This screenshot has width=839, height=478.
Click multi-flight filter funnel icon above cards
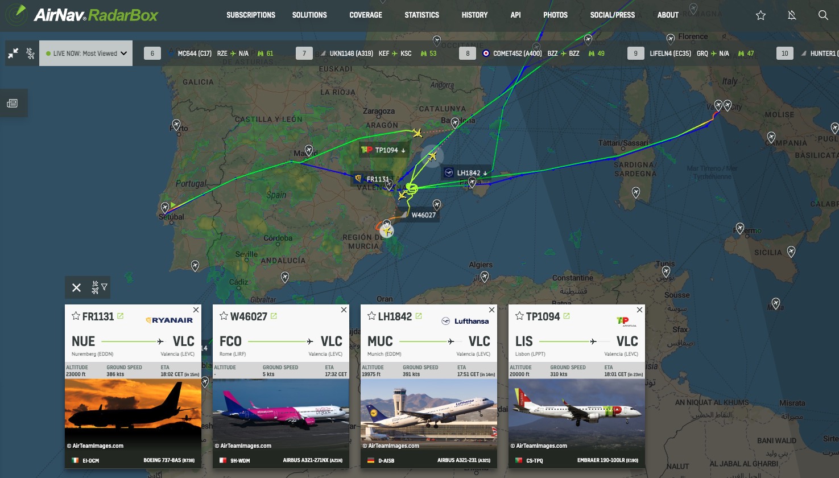coord(100,287)
